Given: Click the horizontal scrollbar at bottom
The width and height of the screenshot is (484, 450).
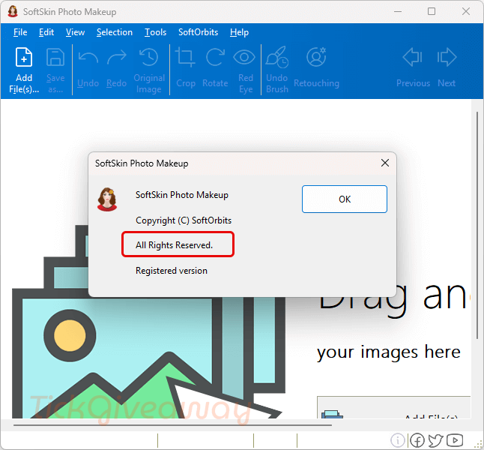Looking at the screenshot, I should pyautogui.click(x=172, y=425).
